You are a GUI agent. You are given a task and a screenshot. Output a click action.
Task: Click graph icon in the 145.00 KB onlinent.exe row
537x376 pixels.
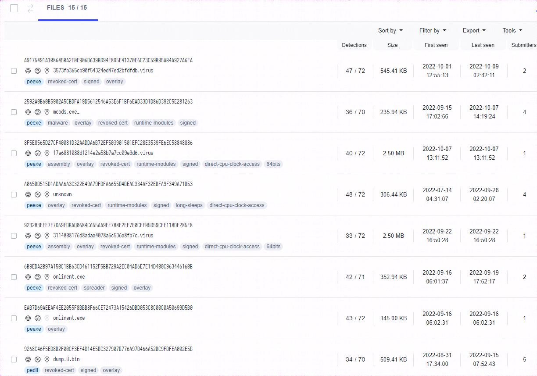pyautogui.click(x=38, y=318)
